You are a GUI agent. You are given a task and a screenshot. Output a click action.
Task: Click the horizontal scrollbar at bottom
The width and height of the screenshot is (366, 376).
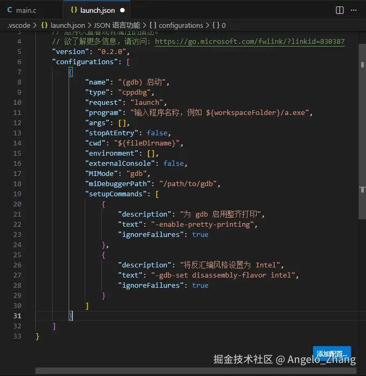tap(196, 371)
